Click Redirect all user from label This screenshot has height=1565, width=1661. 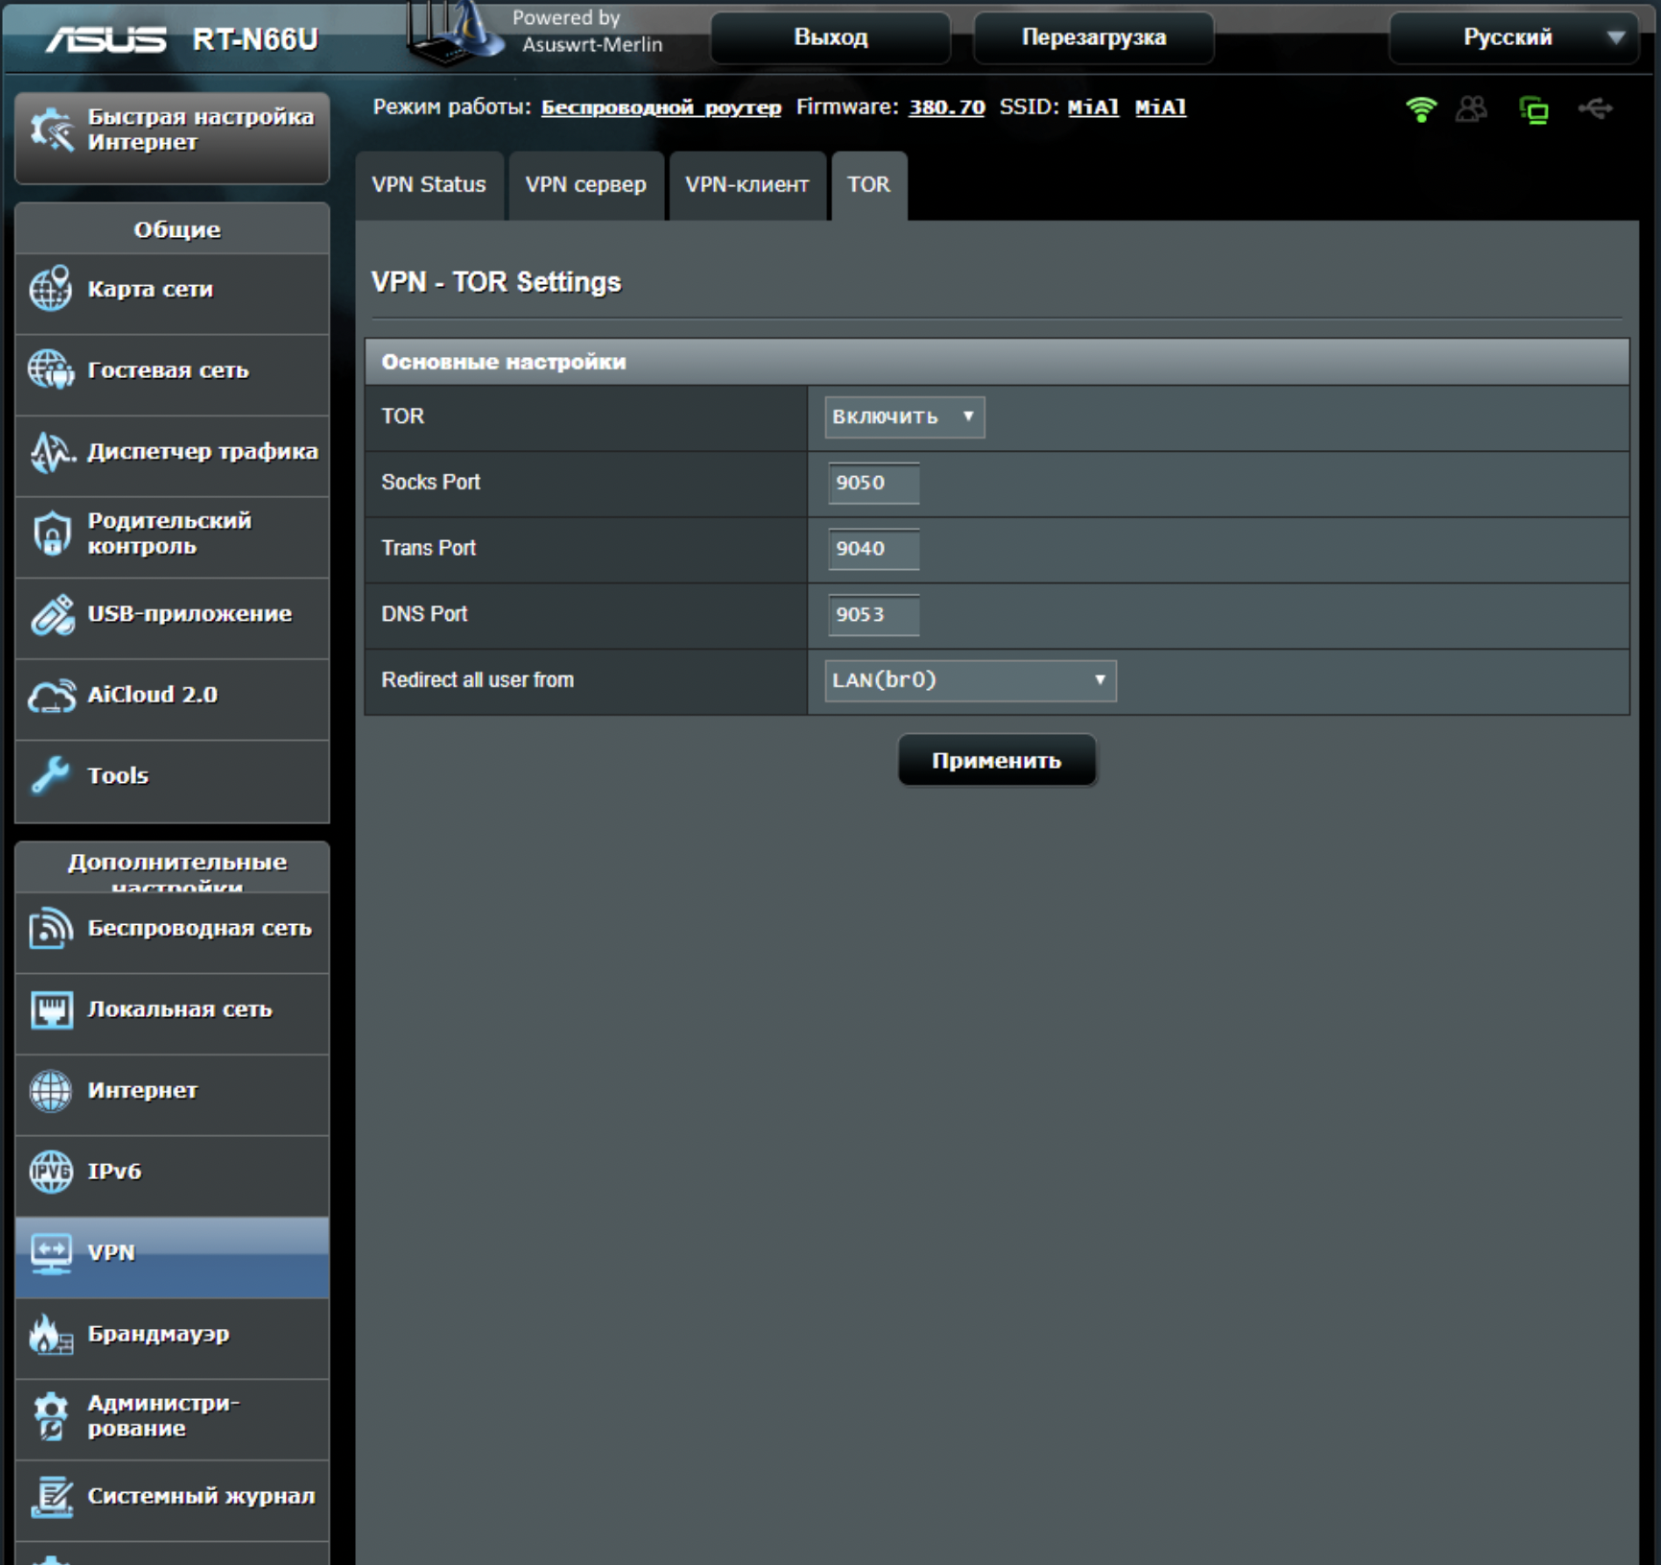point(477,680)
